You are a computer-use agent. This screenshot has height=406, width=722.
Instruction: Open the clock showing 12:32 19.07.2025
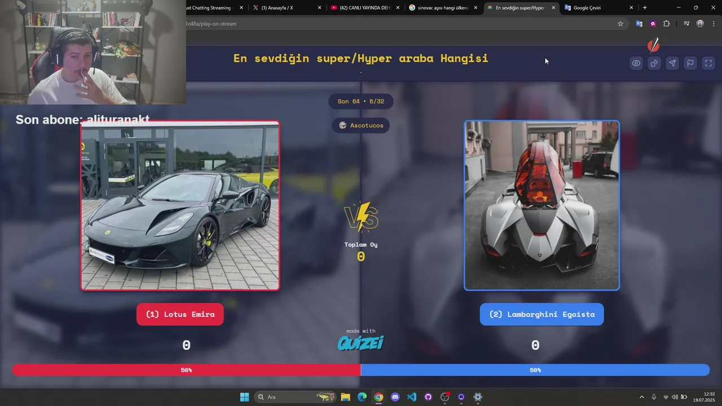point(705,397)
